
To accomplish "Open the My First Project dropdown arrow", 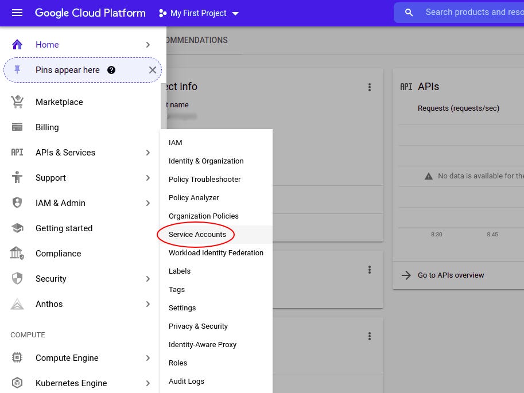I will (x=235, y=14).
